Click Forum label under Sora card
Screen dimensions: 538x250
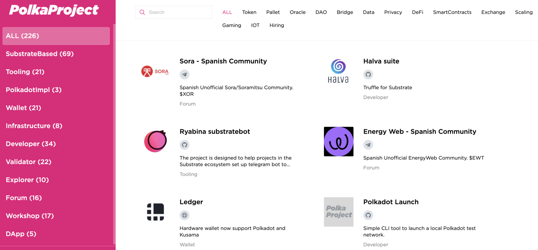[187, 104]
